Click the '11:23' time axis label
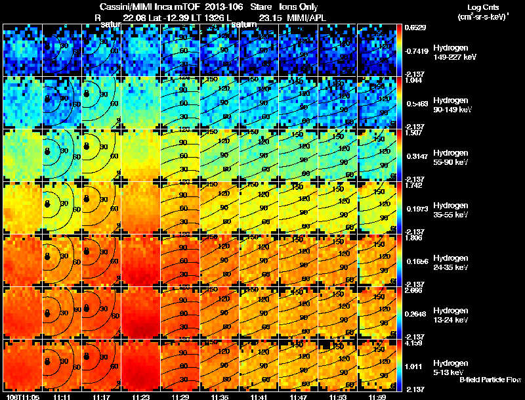525x400 pixels. [140, 397]
